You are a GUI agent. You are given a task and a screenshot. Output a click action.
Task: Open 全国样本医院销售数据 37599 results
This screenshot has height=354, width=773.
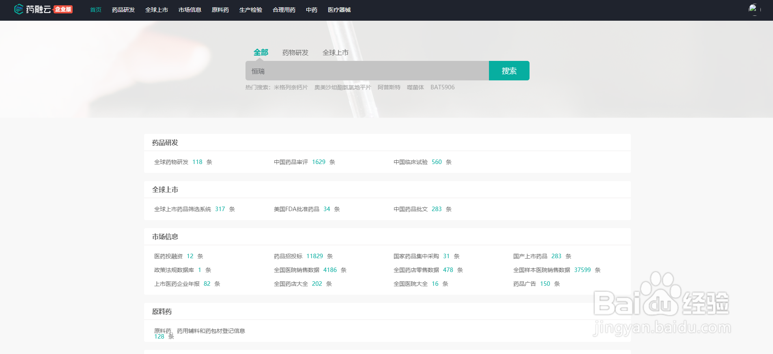click(557, 270)
